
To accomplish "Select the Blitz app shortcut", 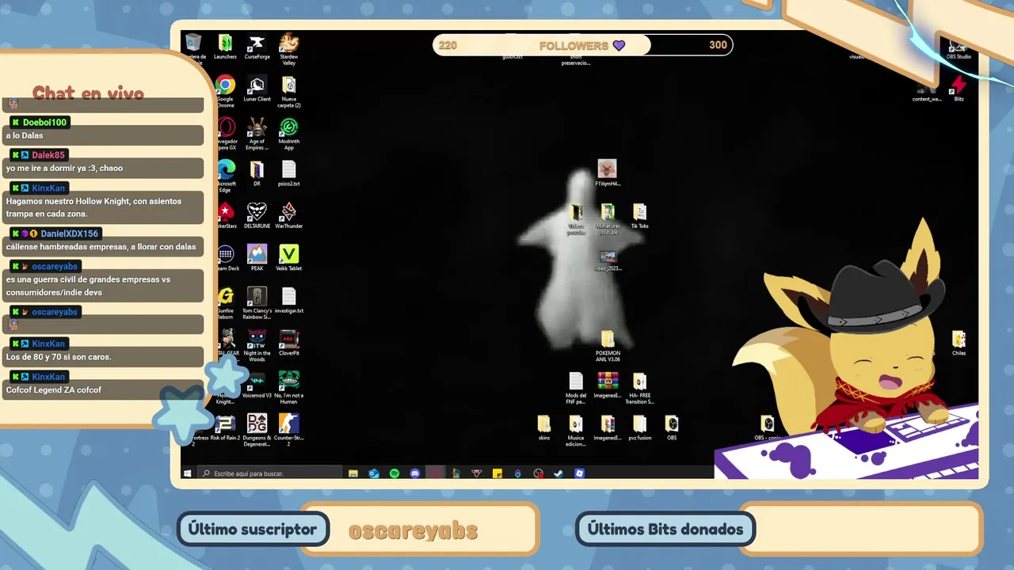I will (959, 89).
